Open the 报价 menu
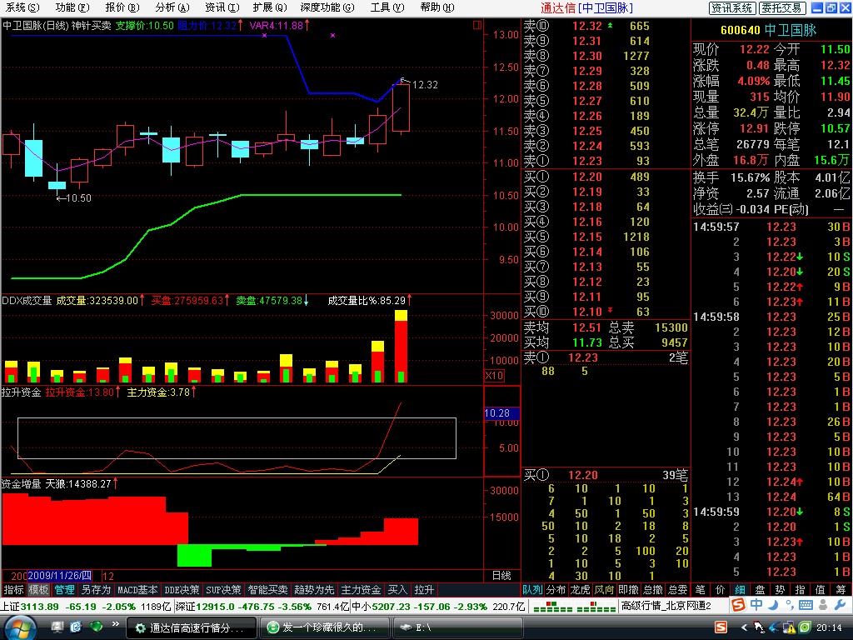 (122, 7)
